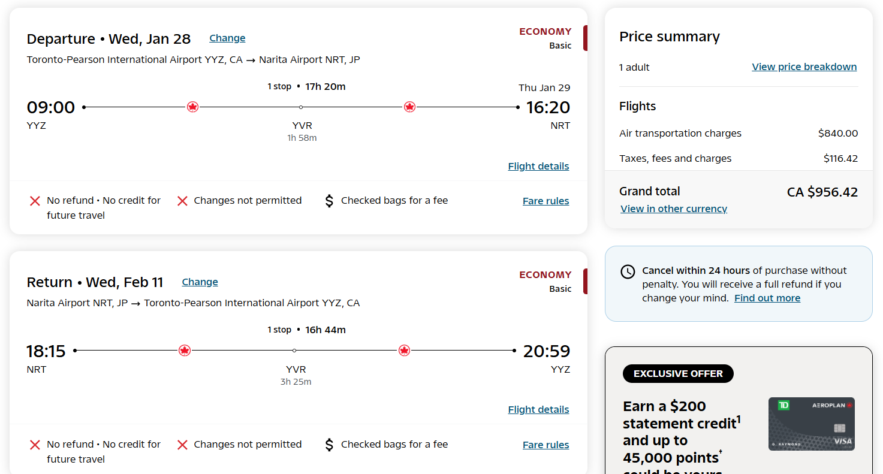The image size is (883, 474).
Task: Follow the Find out more cancellation link
Action: point(767,298)
